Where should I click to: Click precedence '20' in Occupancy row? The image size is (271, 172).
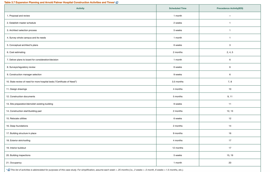[230, 163]
